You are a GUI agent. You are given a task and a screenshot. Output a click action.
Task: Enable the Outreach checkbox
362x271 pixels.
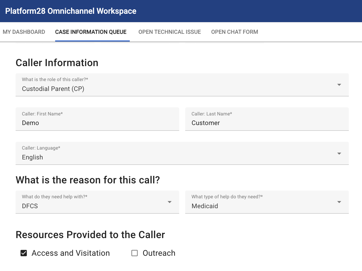pyautogui.click(x=134, y=253)
